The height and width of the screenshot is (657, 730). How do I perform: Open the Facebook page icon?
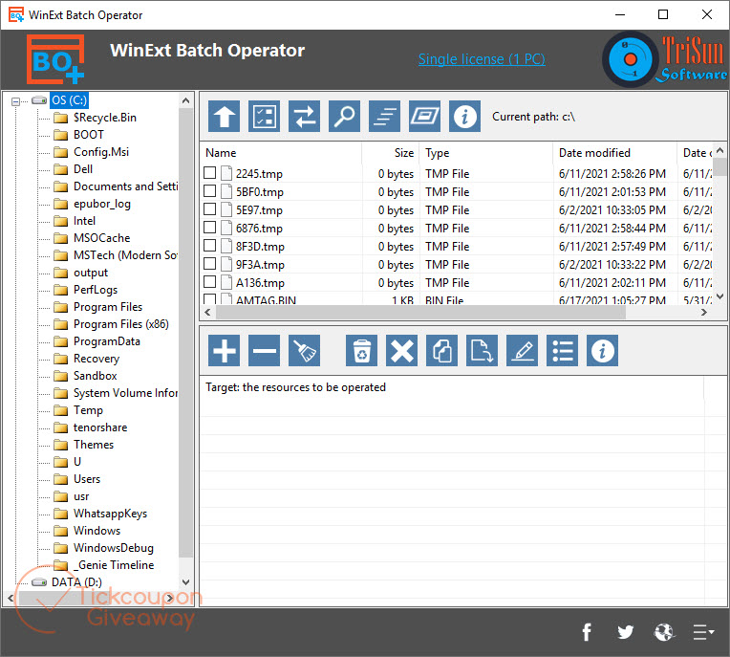(587, 632)
